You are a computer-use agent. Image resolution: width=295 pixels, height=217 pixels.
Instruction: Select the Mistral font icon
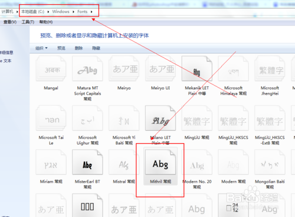124,162
